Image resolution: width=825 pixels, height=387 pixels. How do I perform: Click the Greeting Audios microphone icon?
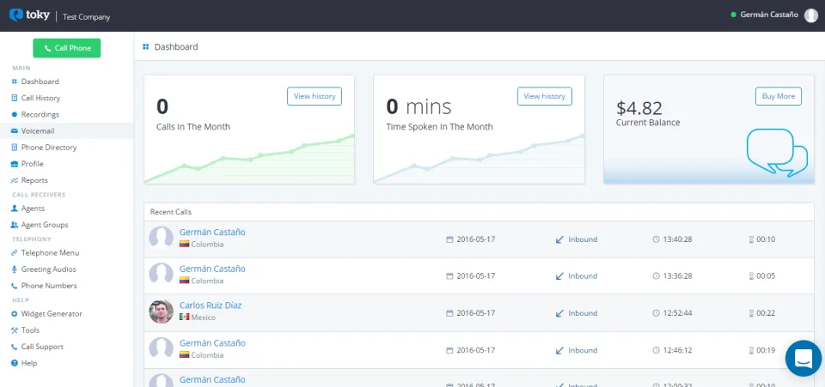[15, 269]
